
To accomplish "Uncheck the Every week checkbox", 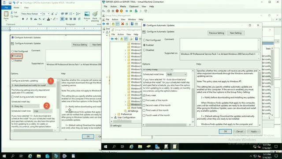I will pos(144,95).
